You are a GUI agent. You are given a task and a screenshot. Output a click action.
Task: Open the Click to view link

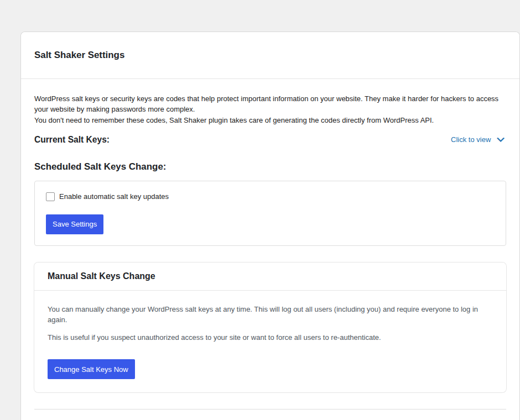click(x=471, y=140)
